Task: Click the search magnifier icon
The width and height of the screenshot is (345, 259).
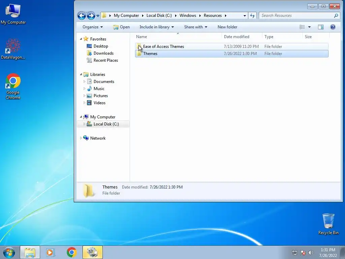Action: [x=336, y=16]
